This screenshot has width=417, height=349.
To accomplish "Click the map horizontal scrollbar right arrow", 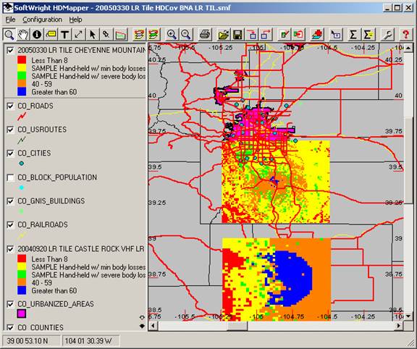I will pos(399,326).
